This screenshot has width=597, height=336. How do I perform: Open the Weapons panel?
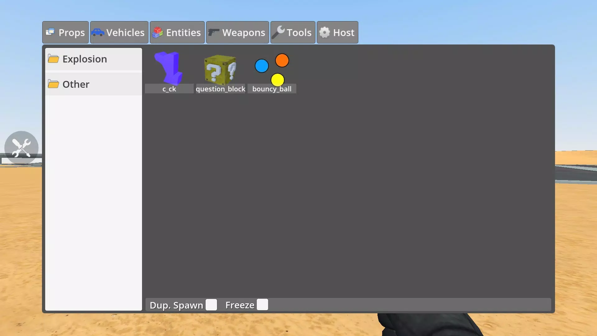(x=238, y=32)
